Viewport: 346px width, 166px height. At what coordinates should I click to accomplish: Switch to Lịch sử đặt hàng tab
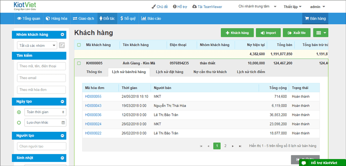tap(169, 72)
